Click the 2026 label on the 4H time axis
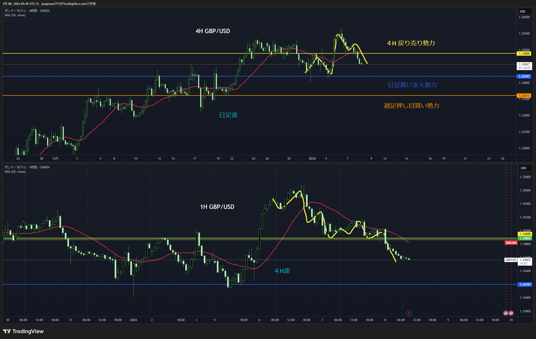The image size is (536, 339). [x=312, y=159]
